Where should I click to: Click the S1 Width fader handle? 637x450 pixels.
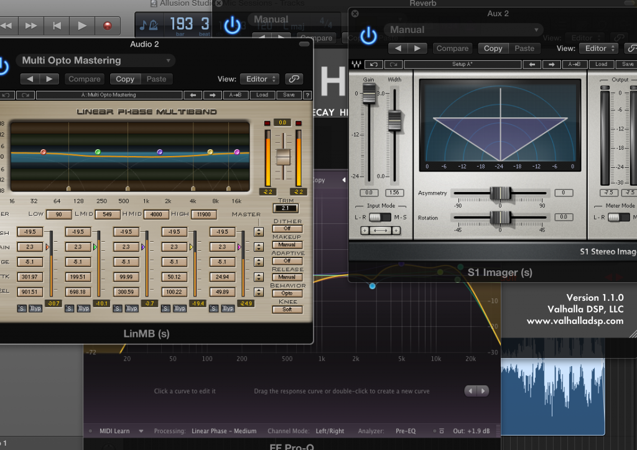pos(394,121)
